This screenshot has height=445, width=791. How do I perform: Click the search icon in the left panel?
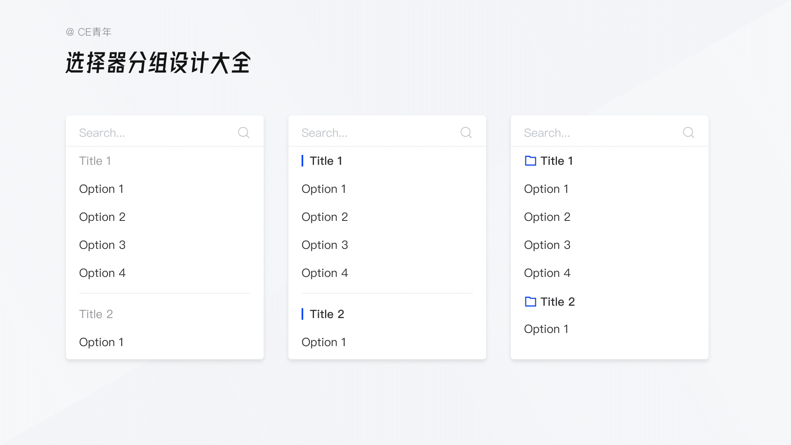tap(243, 132)
